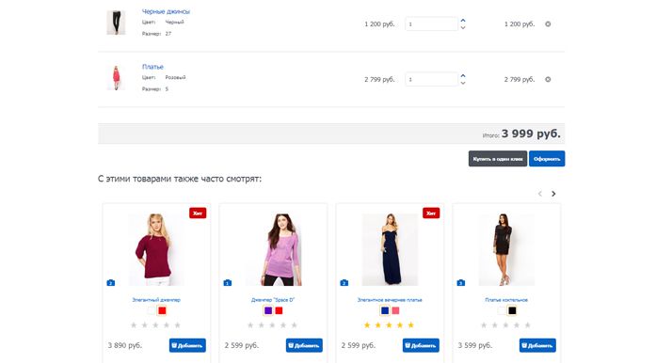Click the 3 999 руб. total amount
The height and width of the screenshot is (363, 656).
click(x=531, y=134)
